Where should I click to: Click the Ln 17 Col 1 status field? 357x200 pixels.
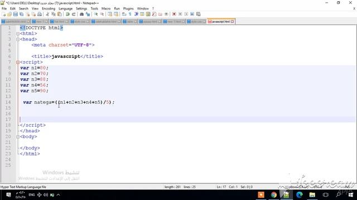[x=227, y=187]
